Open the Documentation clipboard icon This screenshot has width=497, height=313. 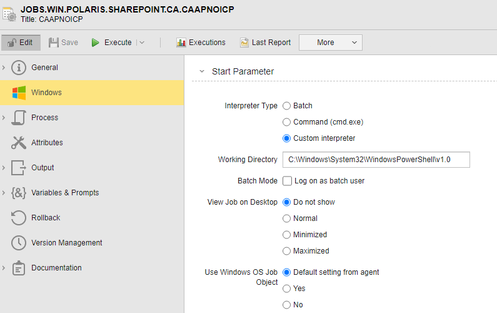19,268
